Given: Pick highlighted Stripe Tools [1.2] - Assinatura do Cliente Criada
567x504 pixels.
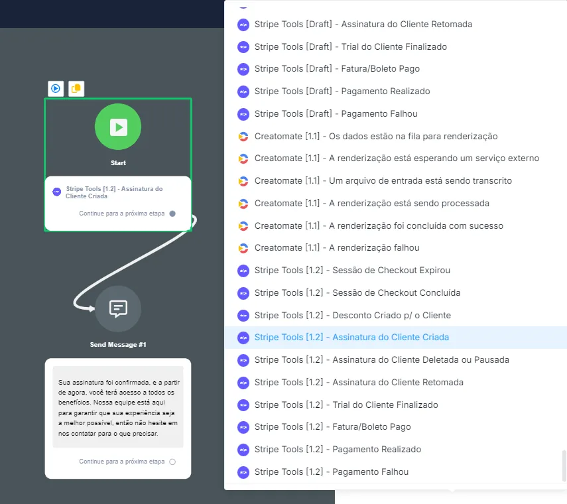Looking at the screenshot, I should tap(396, 338).
